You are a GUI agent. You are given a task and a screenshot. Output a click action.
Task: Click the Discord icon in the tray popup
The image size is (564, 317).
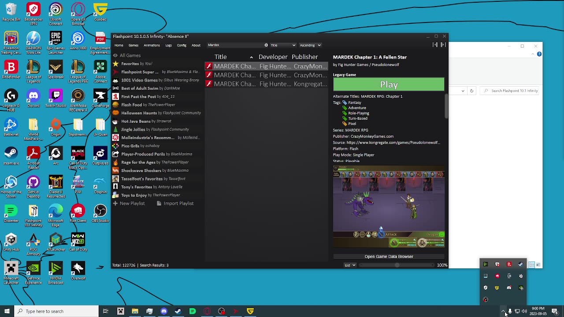click(509, 288)
